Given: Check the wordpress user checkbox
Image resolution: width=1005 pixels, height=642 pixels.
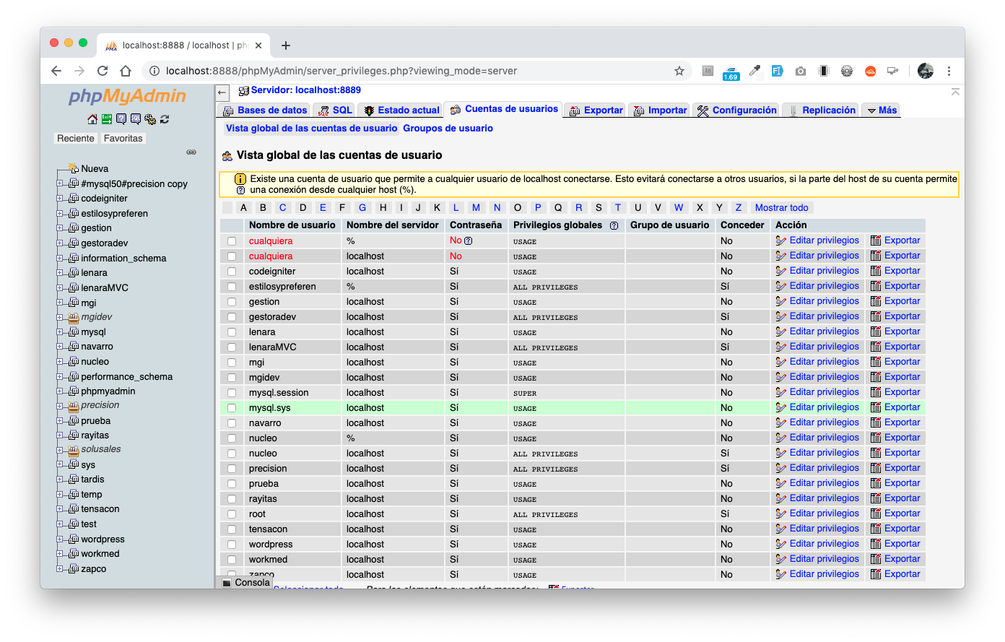Looking at the screenshot, I should tap(232, 545).
